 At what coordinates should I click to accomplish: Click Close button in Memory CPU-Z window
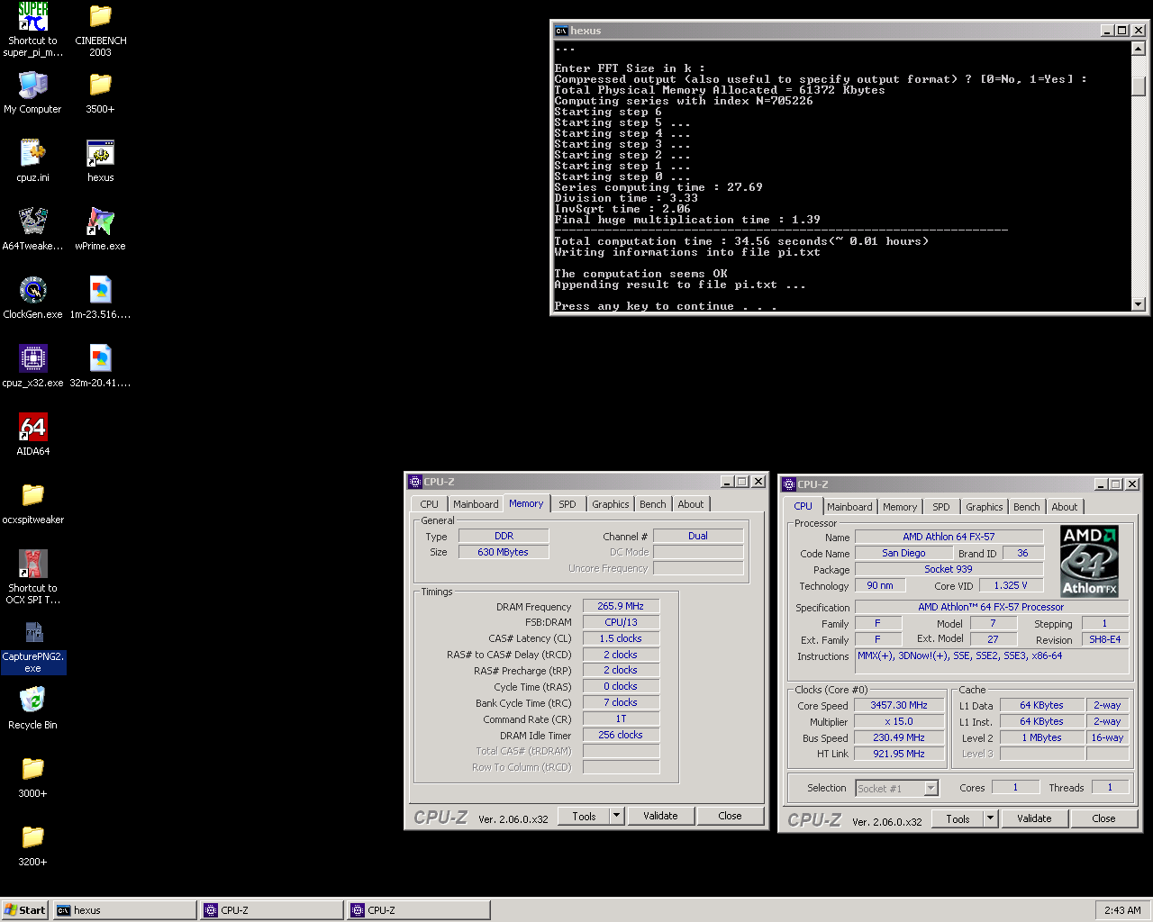click(x=731, y=816)
